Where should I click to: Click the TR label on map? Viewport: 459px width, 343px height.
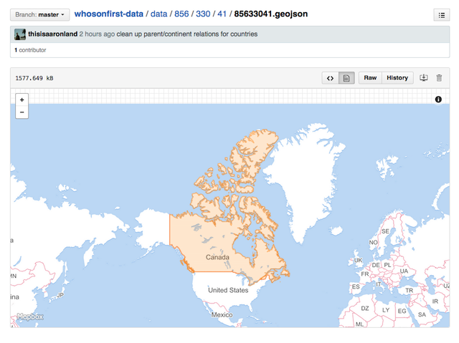(x=410, y=290)
